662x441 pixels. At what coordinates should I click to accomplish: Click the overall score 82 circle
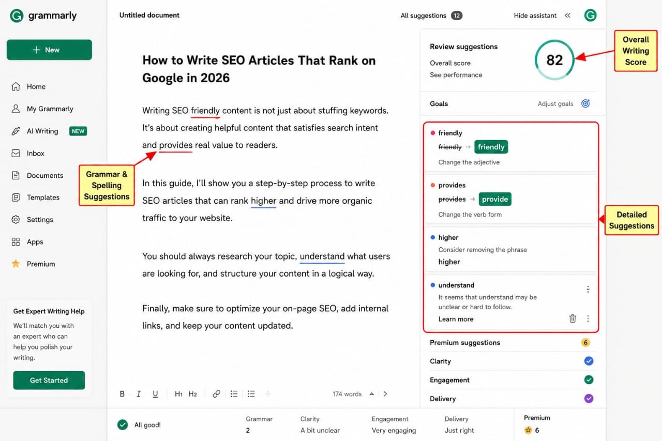coord(554,60)
